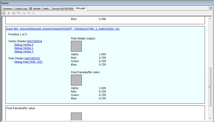Open pixel shader link 0x071853C0
214x122 pixels.
pos(32,58)
